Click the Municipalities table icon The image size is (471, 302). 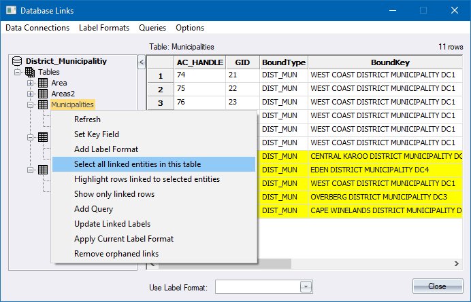coord(42,105)
